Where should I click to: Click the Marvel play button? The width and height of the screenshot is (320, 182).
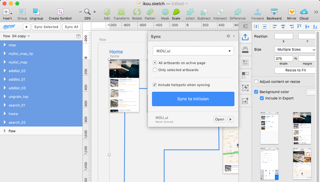26,27
